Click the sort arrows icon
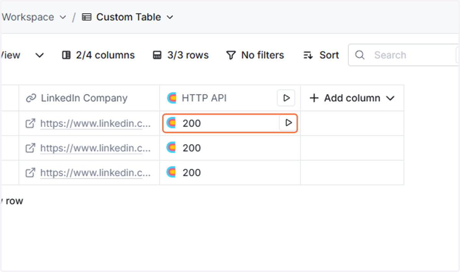The height and width of the screenshot is (272, 460). click(x=308, y=55)
